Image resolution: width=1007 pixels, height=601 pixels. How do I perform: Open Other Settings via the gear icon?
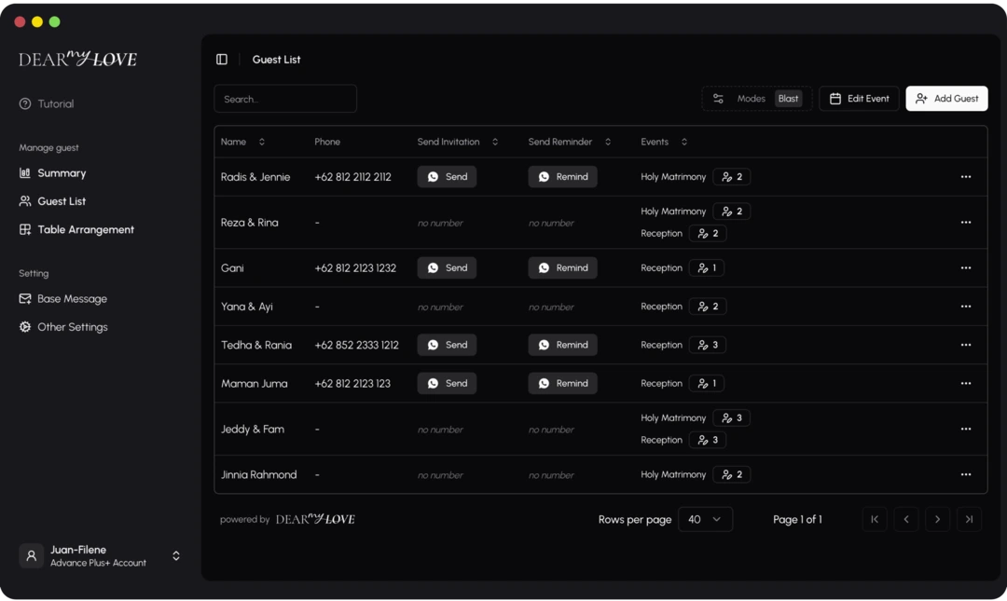22,327
